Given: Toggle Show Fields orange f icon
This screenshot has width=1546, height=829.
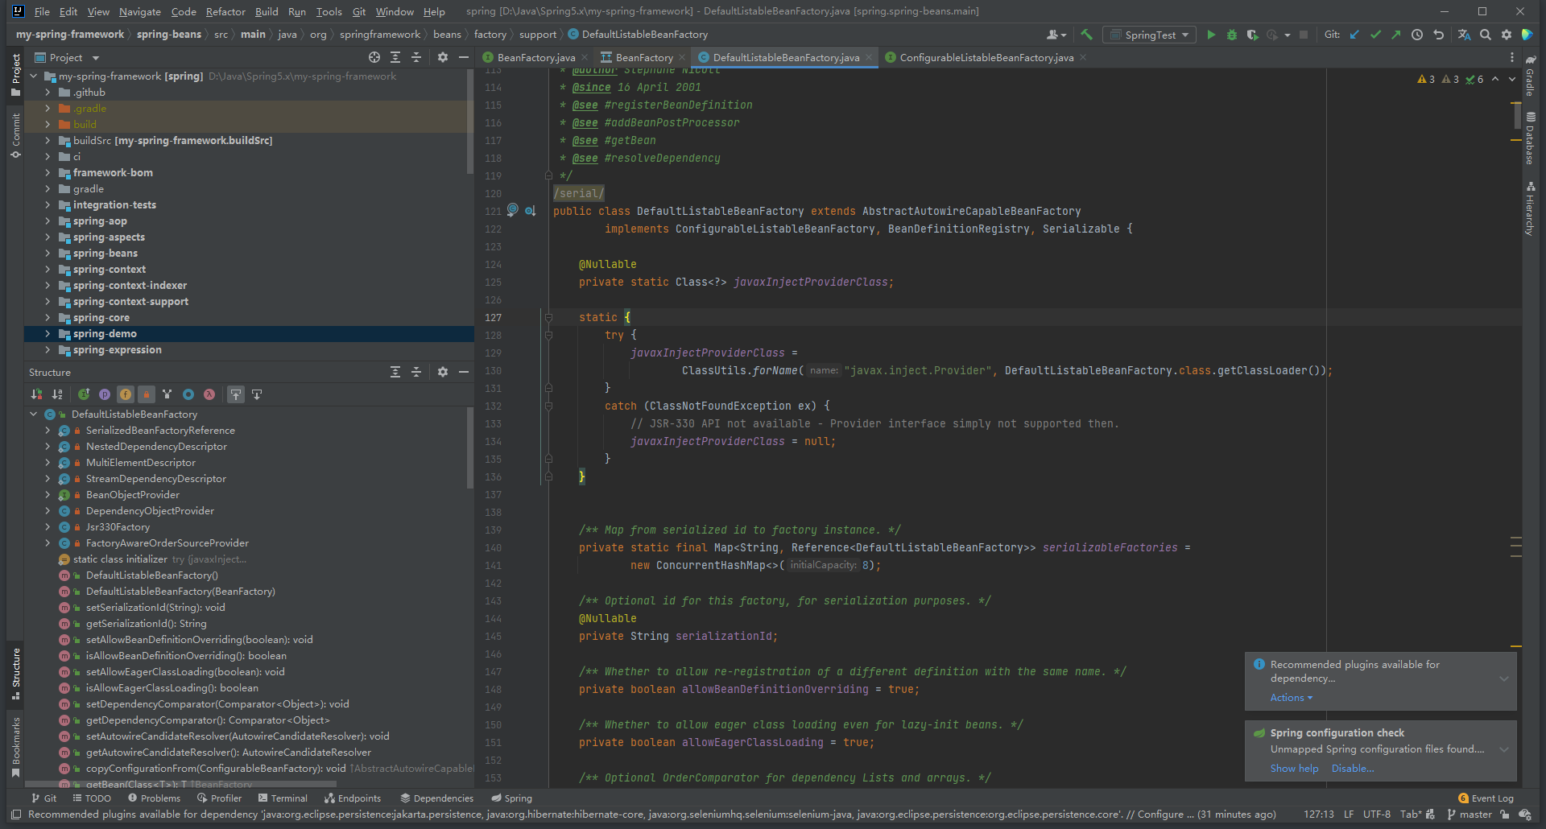Looking at the screenshot, I should pyautogui.click(x=126, y=394).
